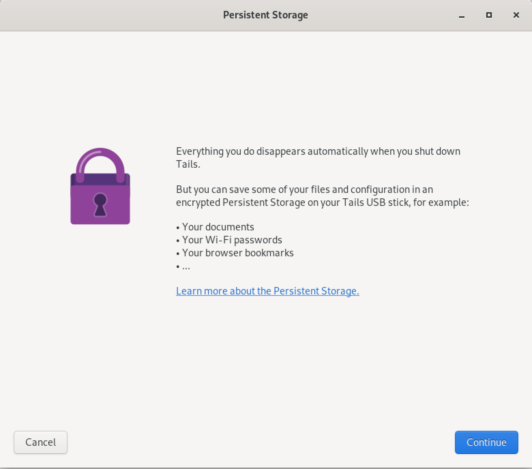Select the 'Your browser bookmarks' bullet text
The image size is (532, 469).
(238, 253)
